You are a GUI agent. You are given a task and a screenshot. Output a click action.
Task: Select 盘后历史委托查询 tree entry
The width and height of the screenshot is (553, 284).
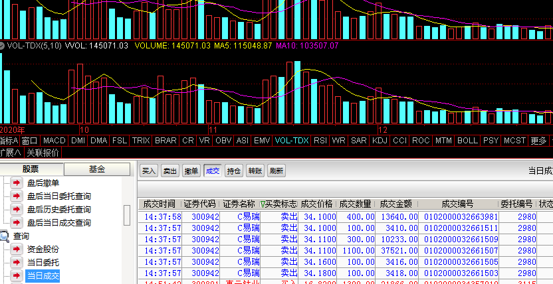[59, 210]
